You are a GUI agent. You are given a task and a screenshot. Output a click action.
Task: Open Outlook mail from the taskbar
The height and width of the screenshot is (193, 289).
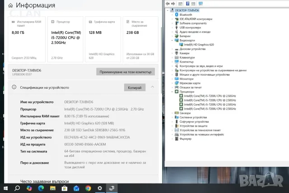[x=76, y=188]
